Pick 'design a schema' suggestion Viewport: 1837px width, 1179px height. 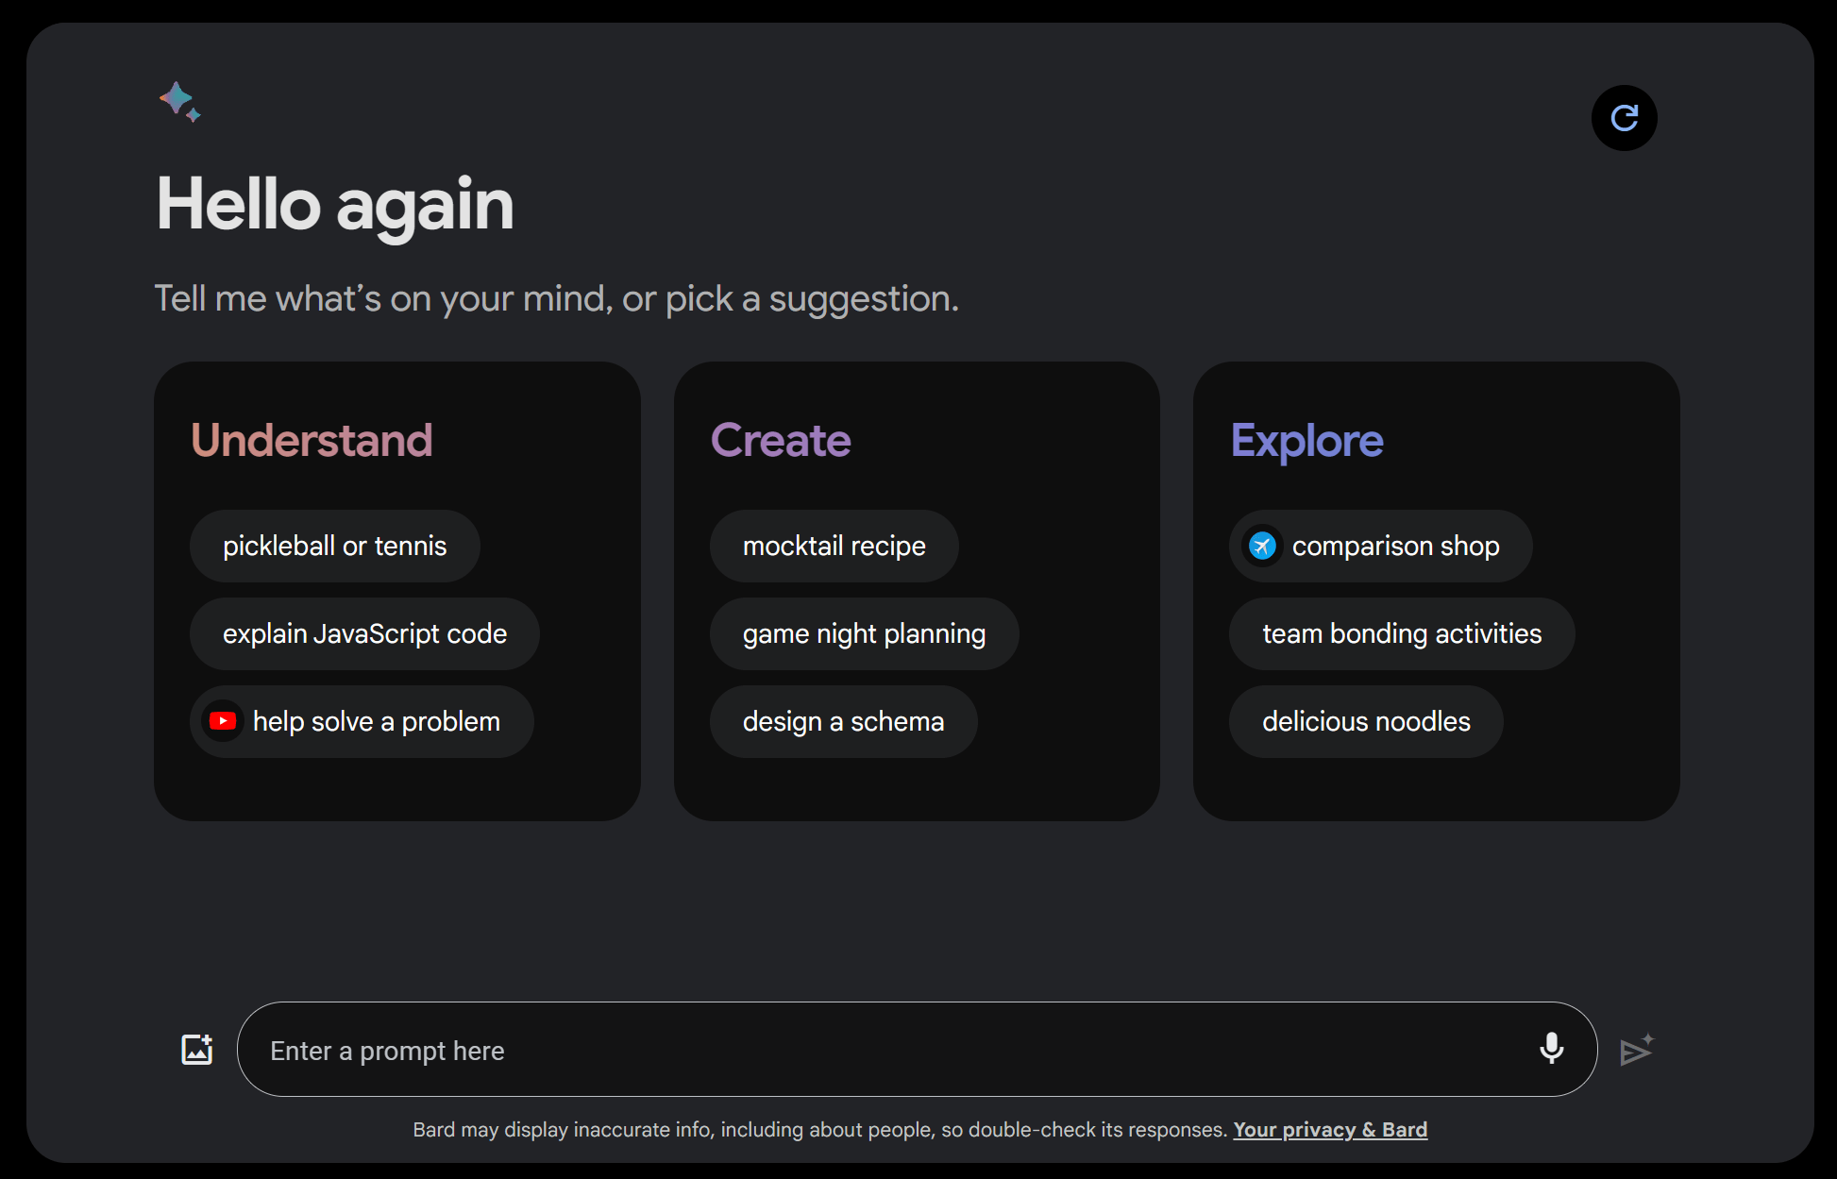843,721
